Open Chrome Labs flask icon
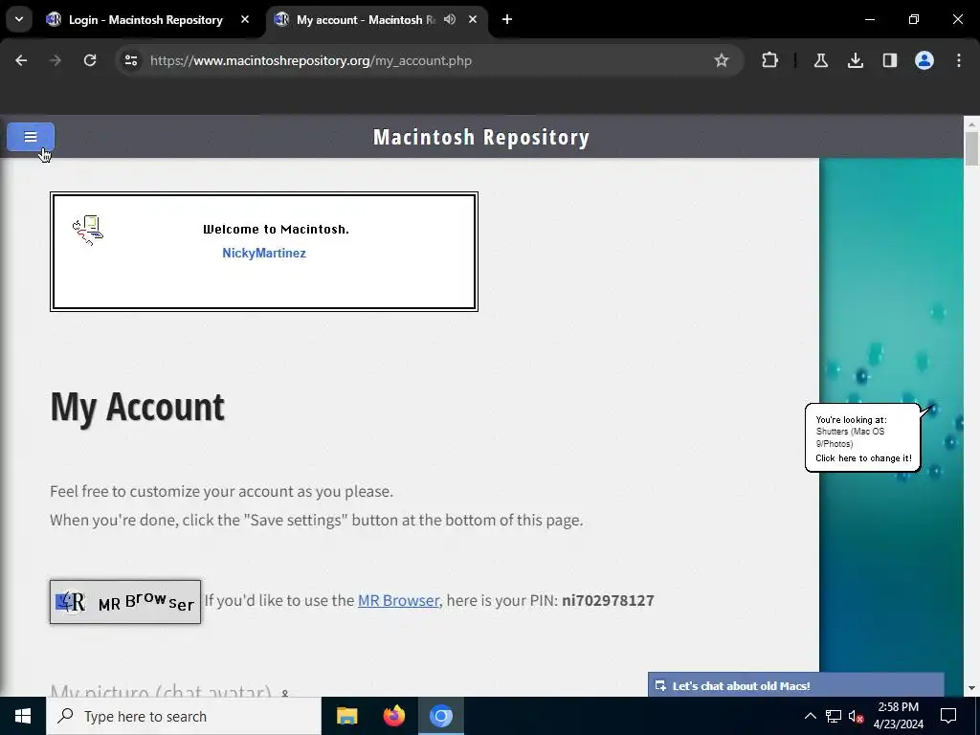Image resolution: width=980 pixels, height=735 pixels. click(x=820, y=60)
